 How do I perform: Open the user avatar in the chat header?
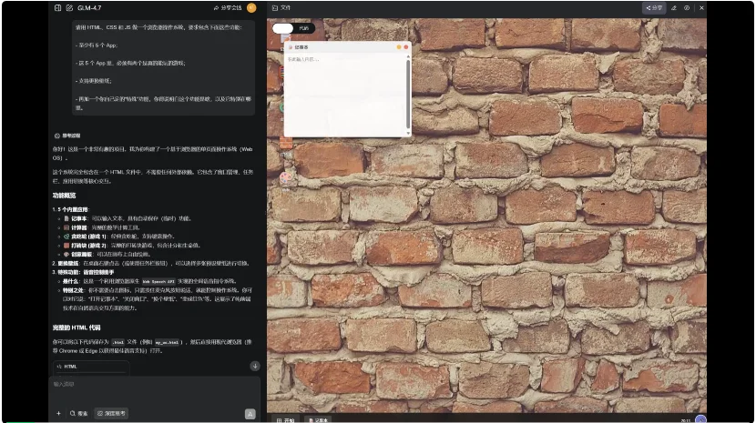pos(251,7)
